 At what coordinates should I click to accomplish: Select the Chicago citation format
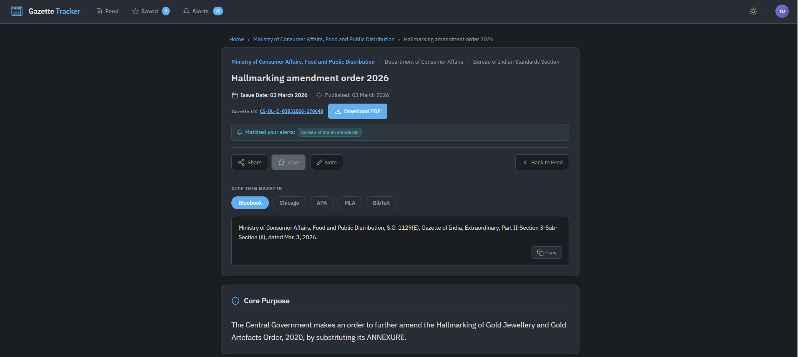click(x=289, y=203)
